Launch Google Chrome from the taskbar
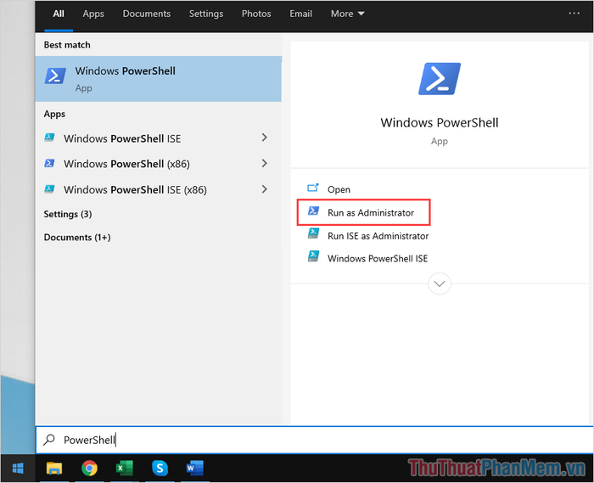Screen dimensions: 594x483 click(89, 468)
